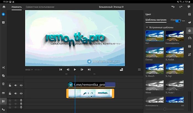Viewport: 193px width, 113px height.
Task: Open the speed gauge panel icon
Action: click(190, 38)
